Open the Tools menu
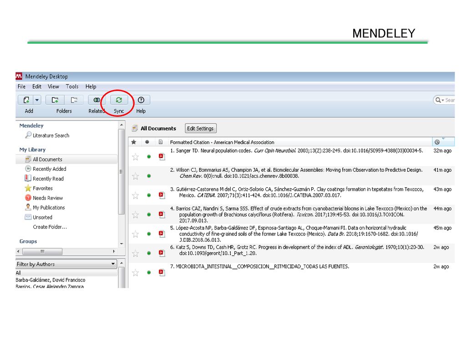 pyautogui.click(x=72, y=86)
